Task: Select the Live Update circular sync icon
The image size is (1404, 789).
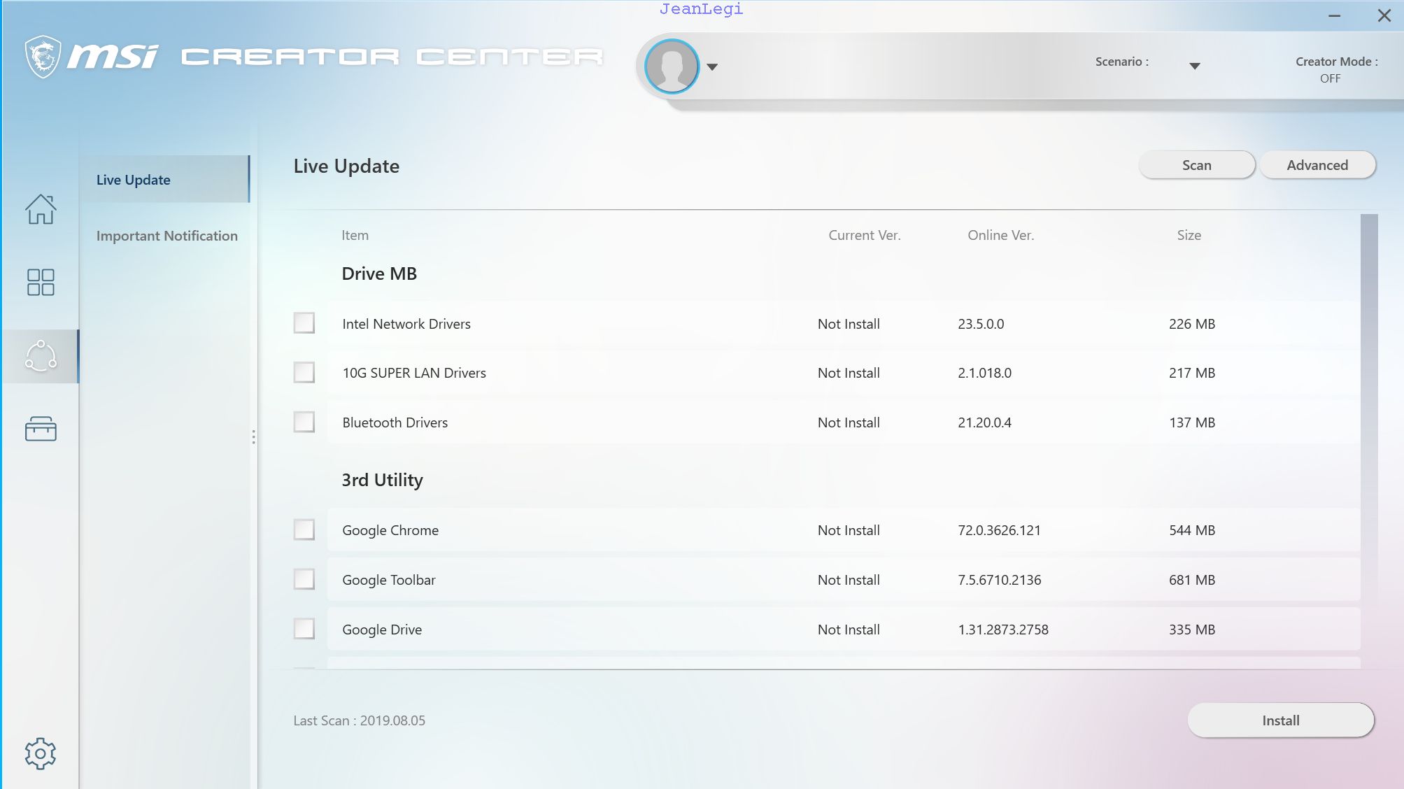Action: (41, 356)
